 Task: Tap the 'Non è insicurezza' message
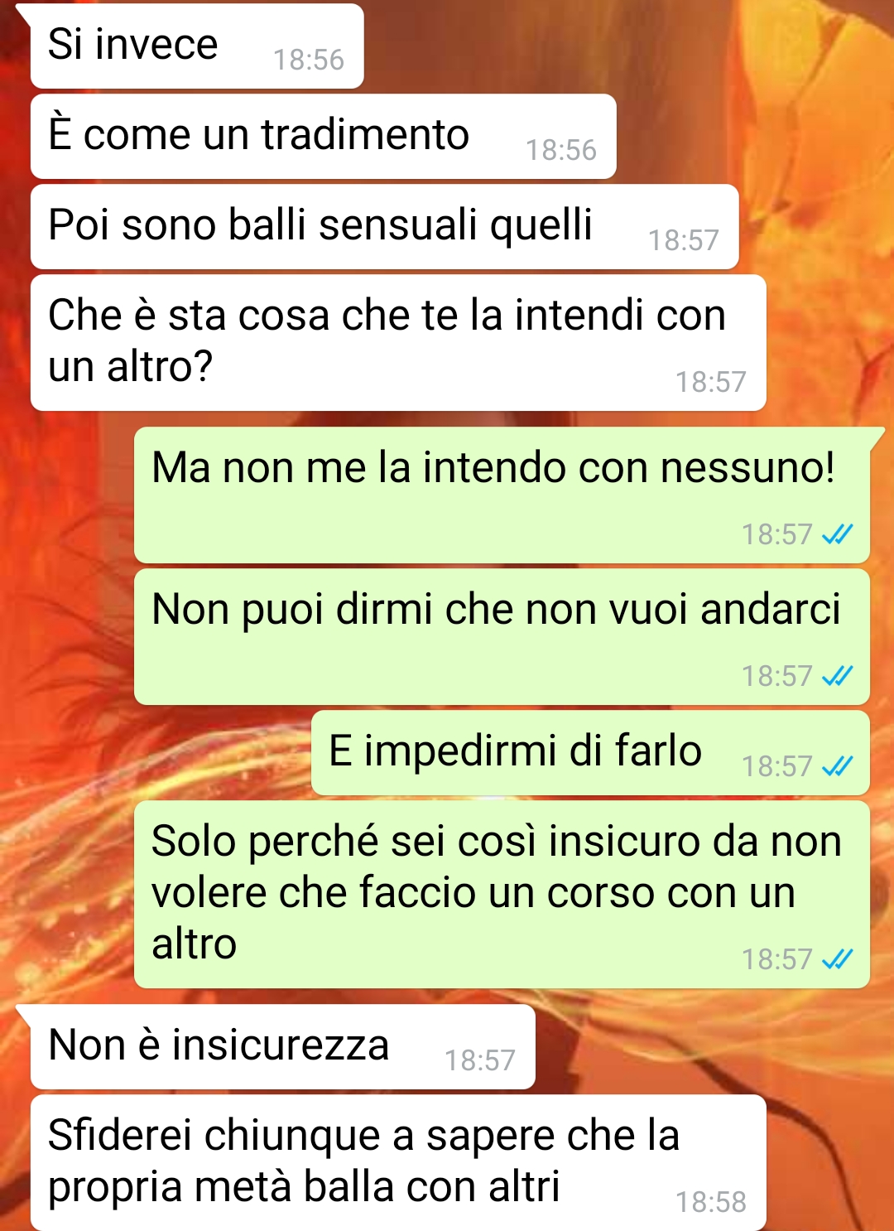pyautogui.click(x=283, y=1047)
